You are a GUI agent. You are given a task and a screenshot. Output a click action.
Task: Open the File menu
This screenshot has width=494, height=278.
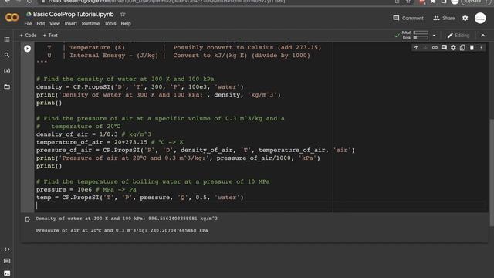click(x=28, y=24)
